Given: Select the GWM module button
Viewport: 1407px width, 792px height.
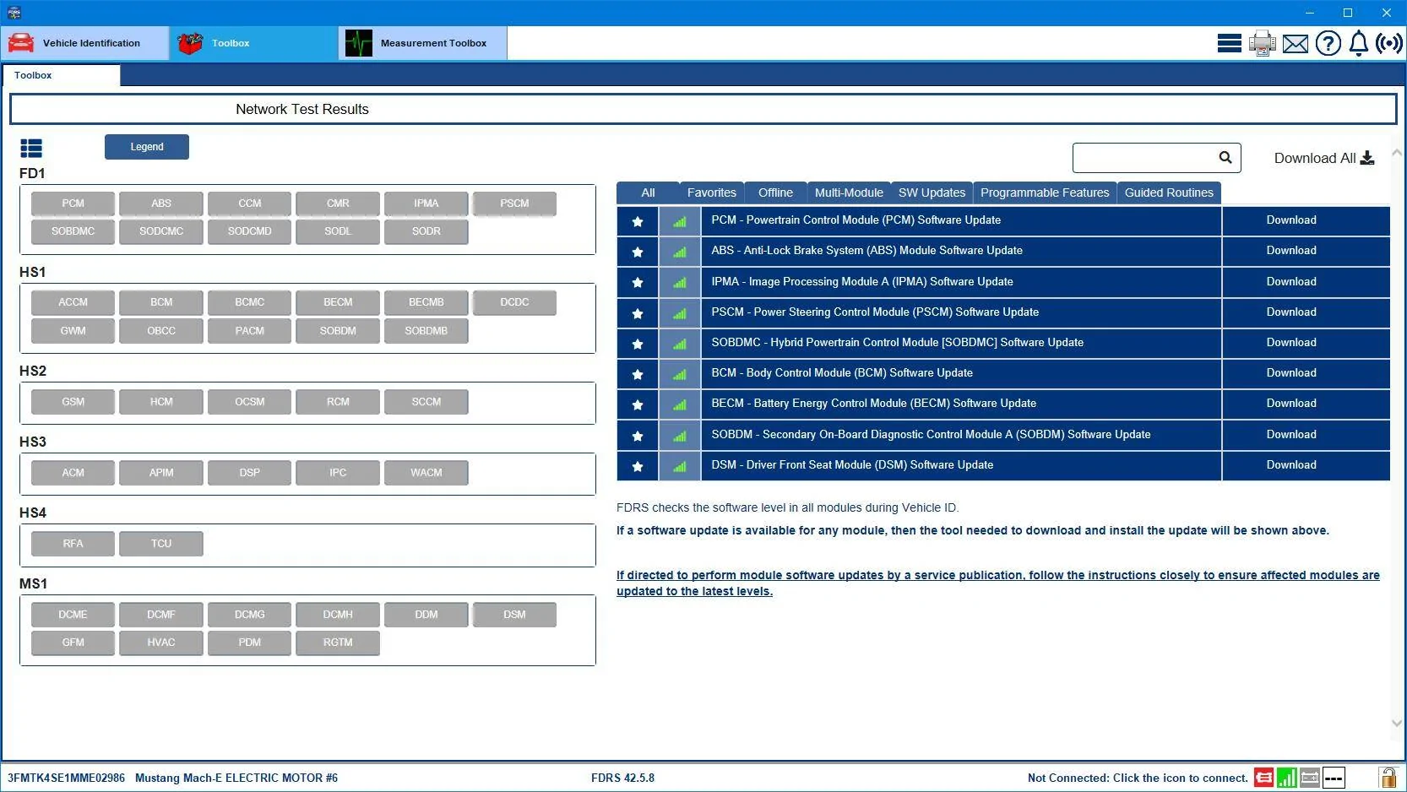Looking at the screenshot, I should click(x=73, y=331).
